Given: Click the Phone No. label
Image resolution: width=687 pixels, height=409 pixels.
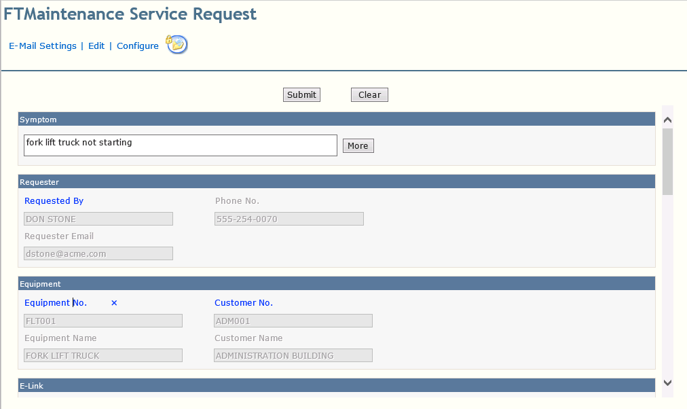Looking at the screenshot, I should coord(237,201).
